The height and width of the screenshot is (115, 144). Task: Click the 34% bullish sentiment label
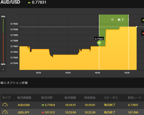3,17
